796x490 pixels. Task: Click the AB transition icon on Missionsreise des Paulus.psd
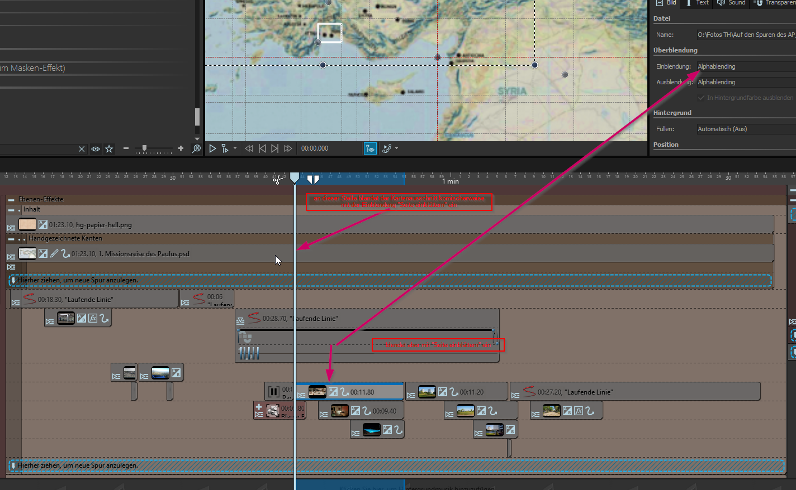coord(43,253)
